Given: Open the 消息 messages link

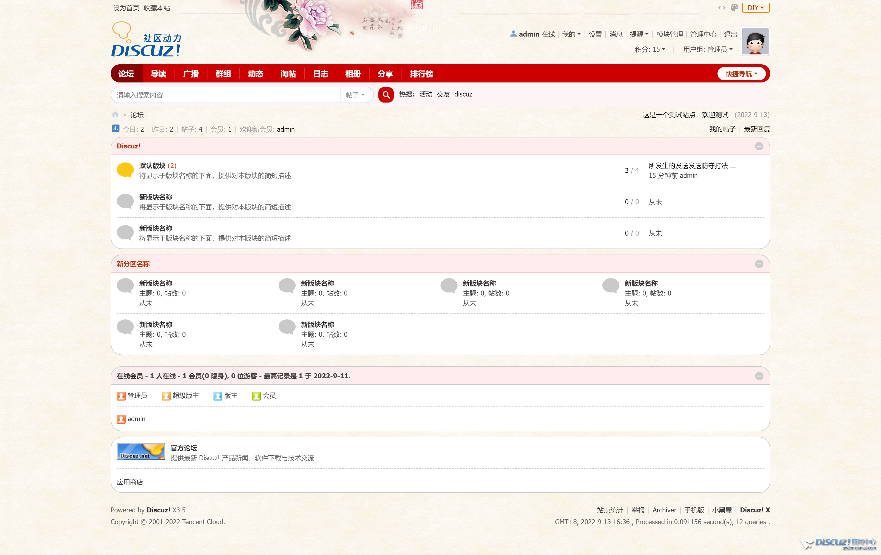Looking at the screenshot, I should coord(616,34).
